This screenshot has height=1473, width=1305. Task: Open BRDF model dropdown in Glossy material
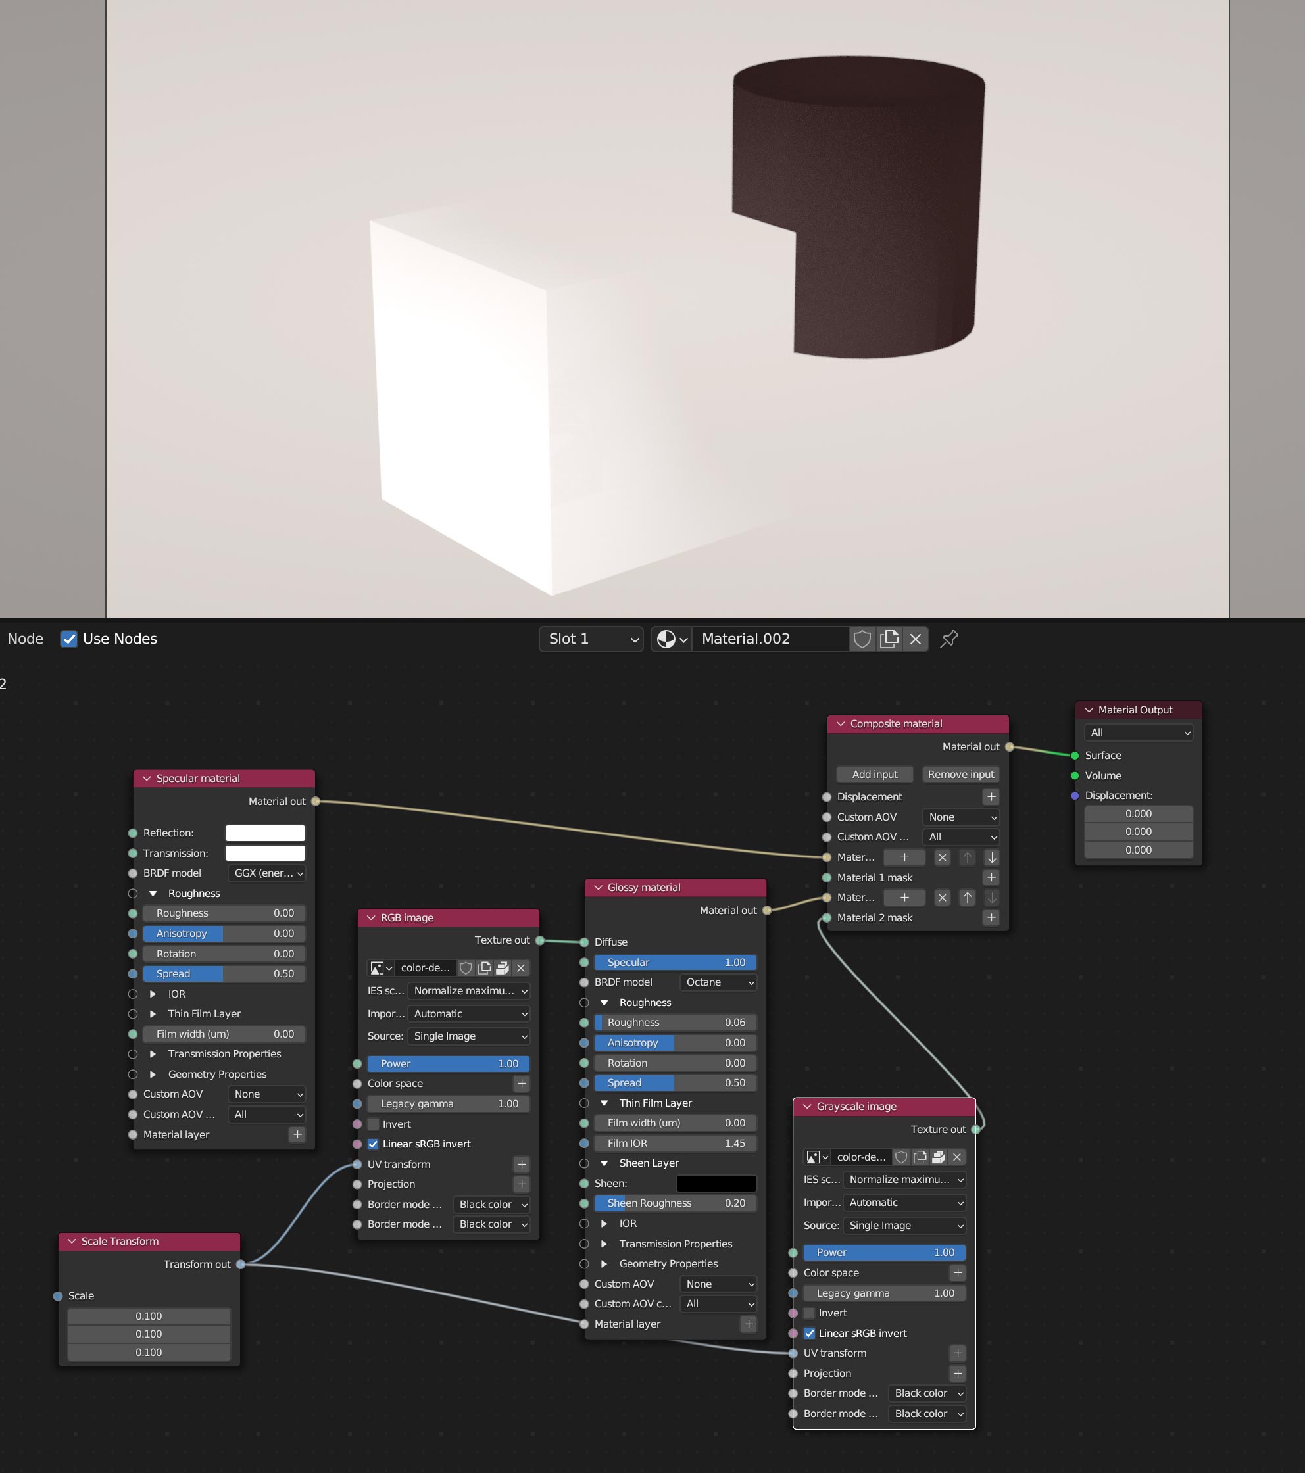click(x=718, y=982)
